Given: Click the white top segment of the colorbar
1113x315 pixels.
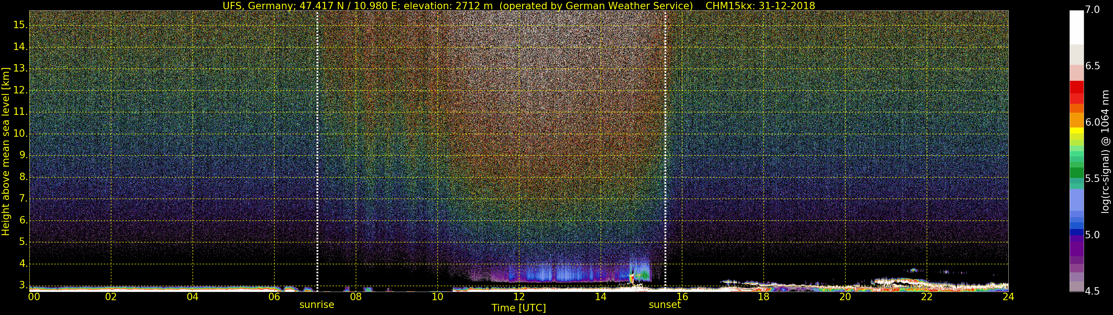Looking at the screenshot, I should pyautogui.click(x=1076, y=28).
